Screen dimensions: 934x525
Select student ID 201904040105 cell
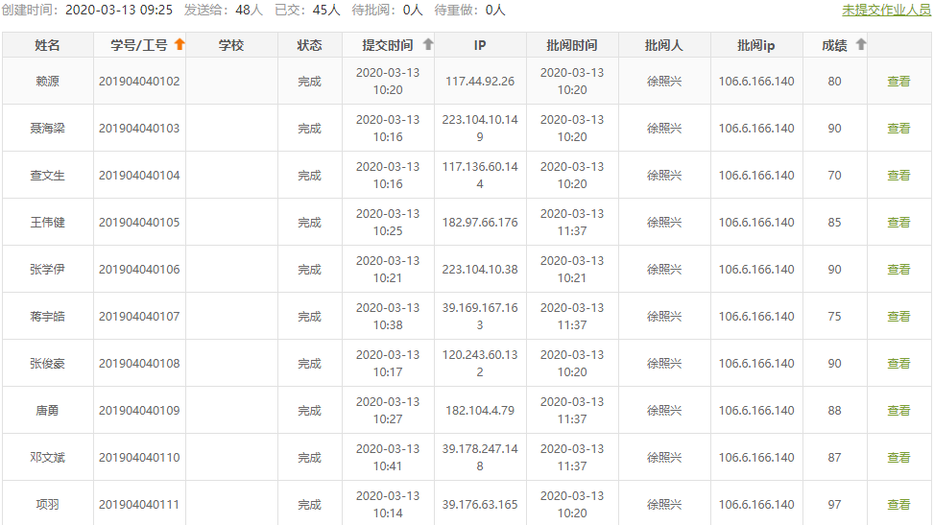click(139, 223)
